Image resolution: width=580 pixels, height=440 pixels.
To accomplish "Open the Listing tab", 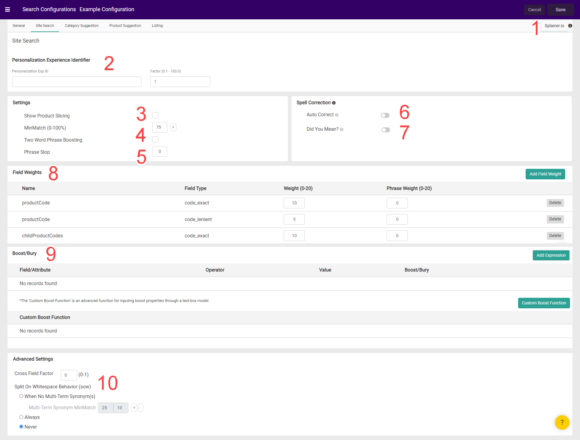I will click(157, 26).
